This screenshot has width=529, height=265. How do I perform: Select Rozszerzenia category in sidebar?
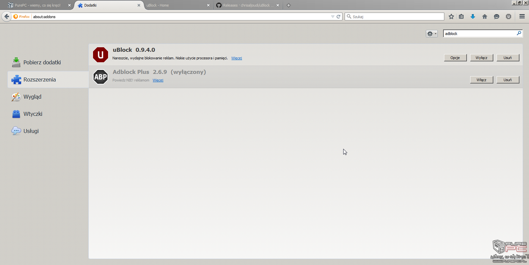48,80
